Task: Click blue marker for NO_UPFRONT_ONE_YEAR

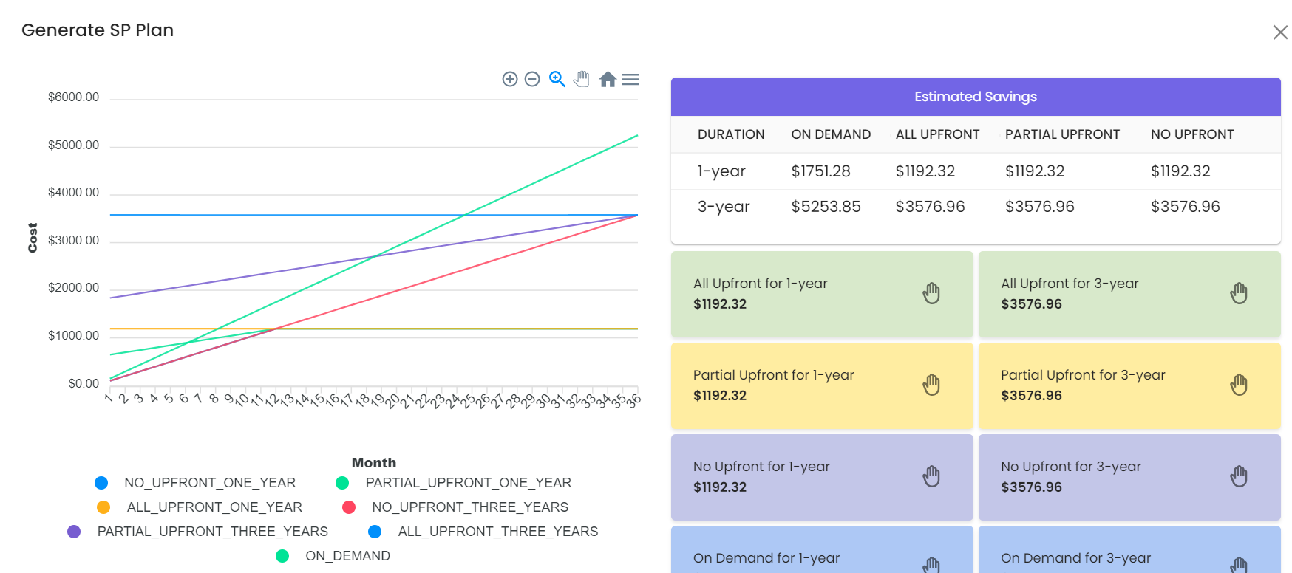Action: point(101,483)
